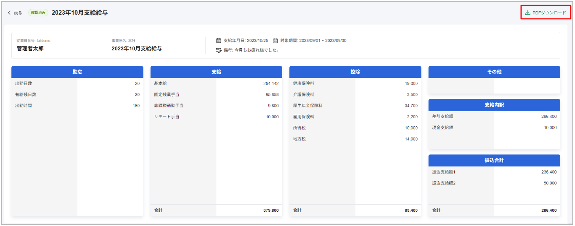The image size is (575, 226).
Task: Click the amount 296,400
Action: point(549,117)
